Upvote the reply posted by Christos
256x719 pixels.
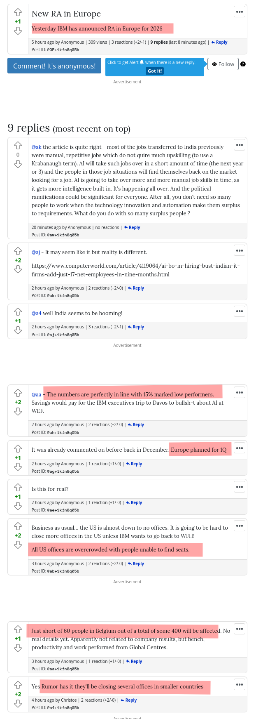tap(18, 685)
